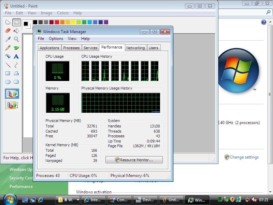The width and height of the screenshot is (273, 205).
Task: Switch to the 'Con...' taskbar button
Action: coord(119,200)
